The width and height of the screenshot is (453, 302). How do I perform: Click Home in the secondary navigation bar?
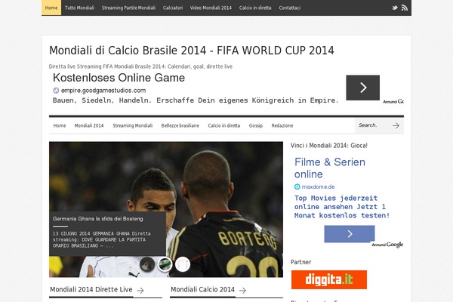(x=60, y=125)
